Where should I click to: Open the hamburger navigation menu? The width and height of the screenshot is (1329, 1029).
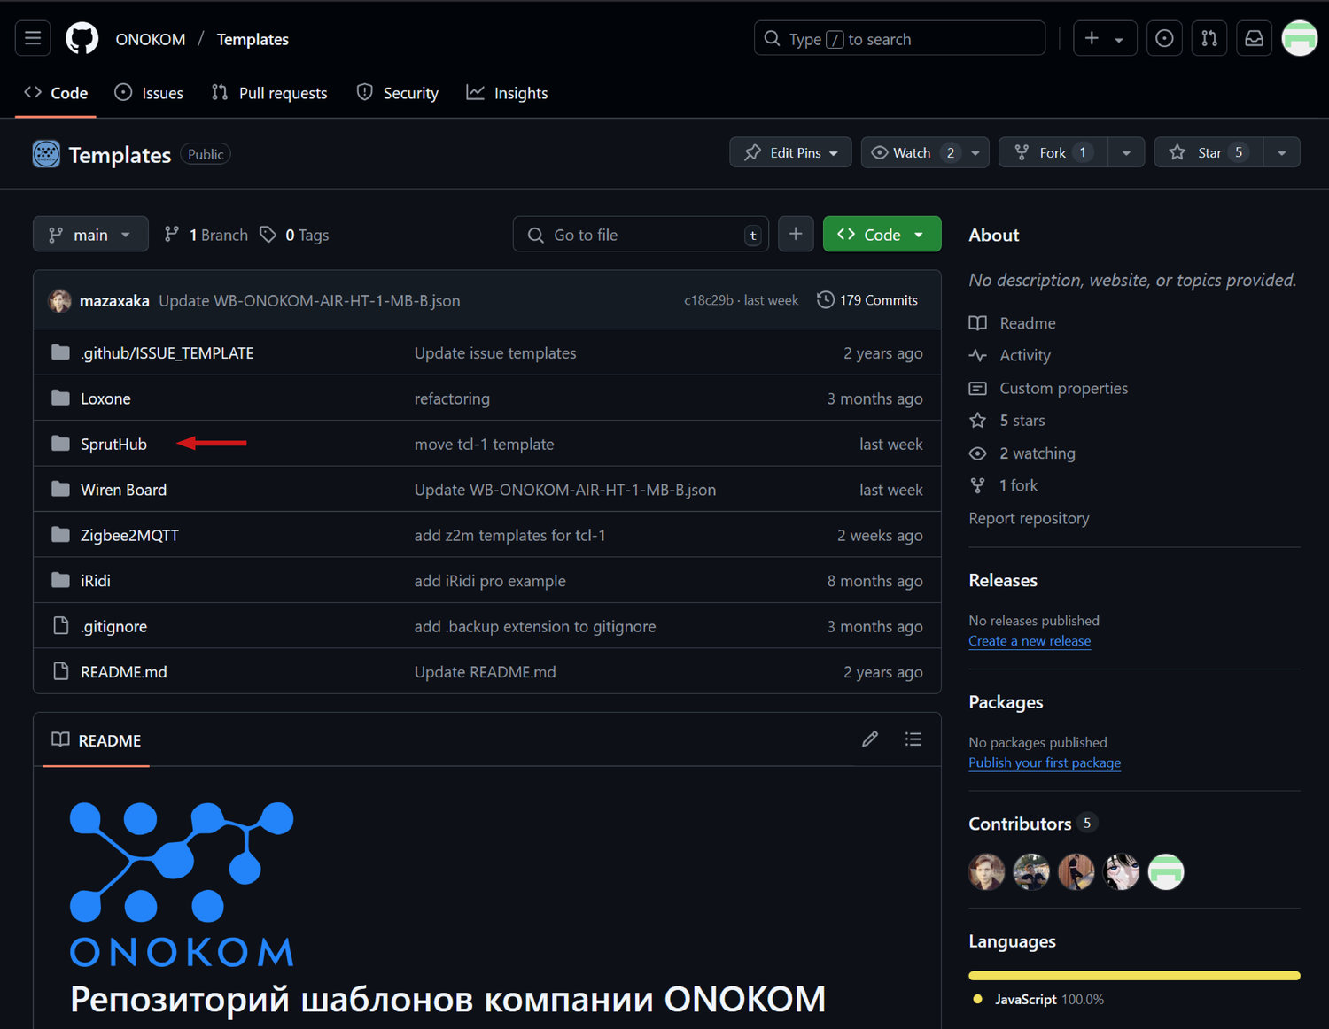(x=33, y=38)
